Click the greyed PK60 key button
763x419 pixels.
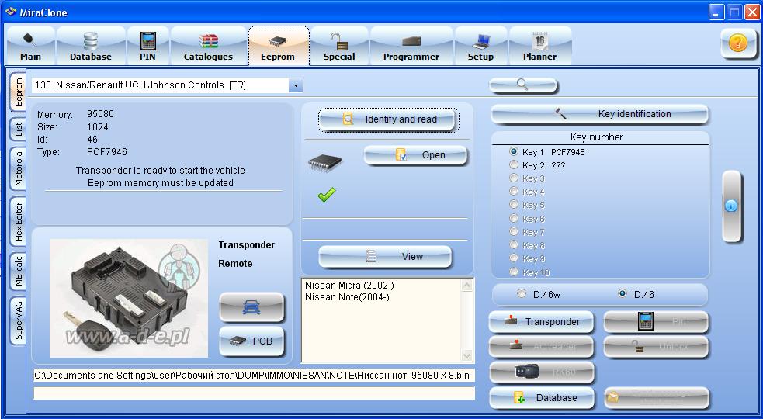pyautogui.click(x=541, y=372)
